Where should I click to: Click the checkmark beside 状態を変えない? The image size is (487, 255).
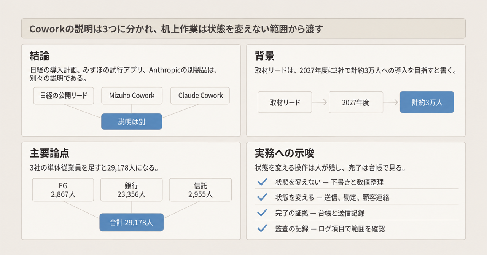[x=262, y=182]
